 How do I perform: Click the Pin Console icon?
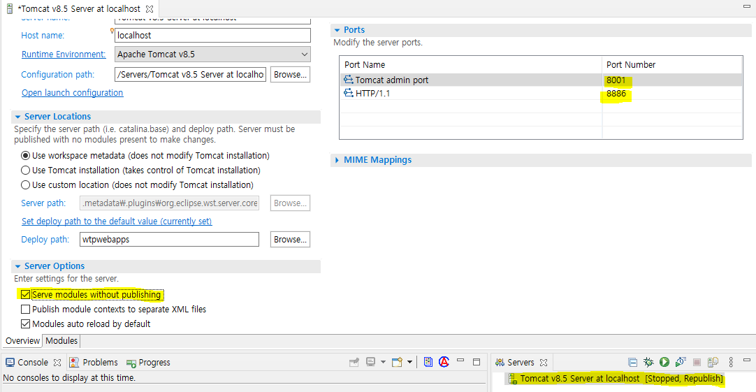[354, 362]
